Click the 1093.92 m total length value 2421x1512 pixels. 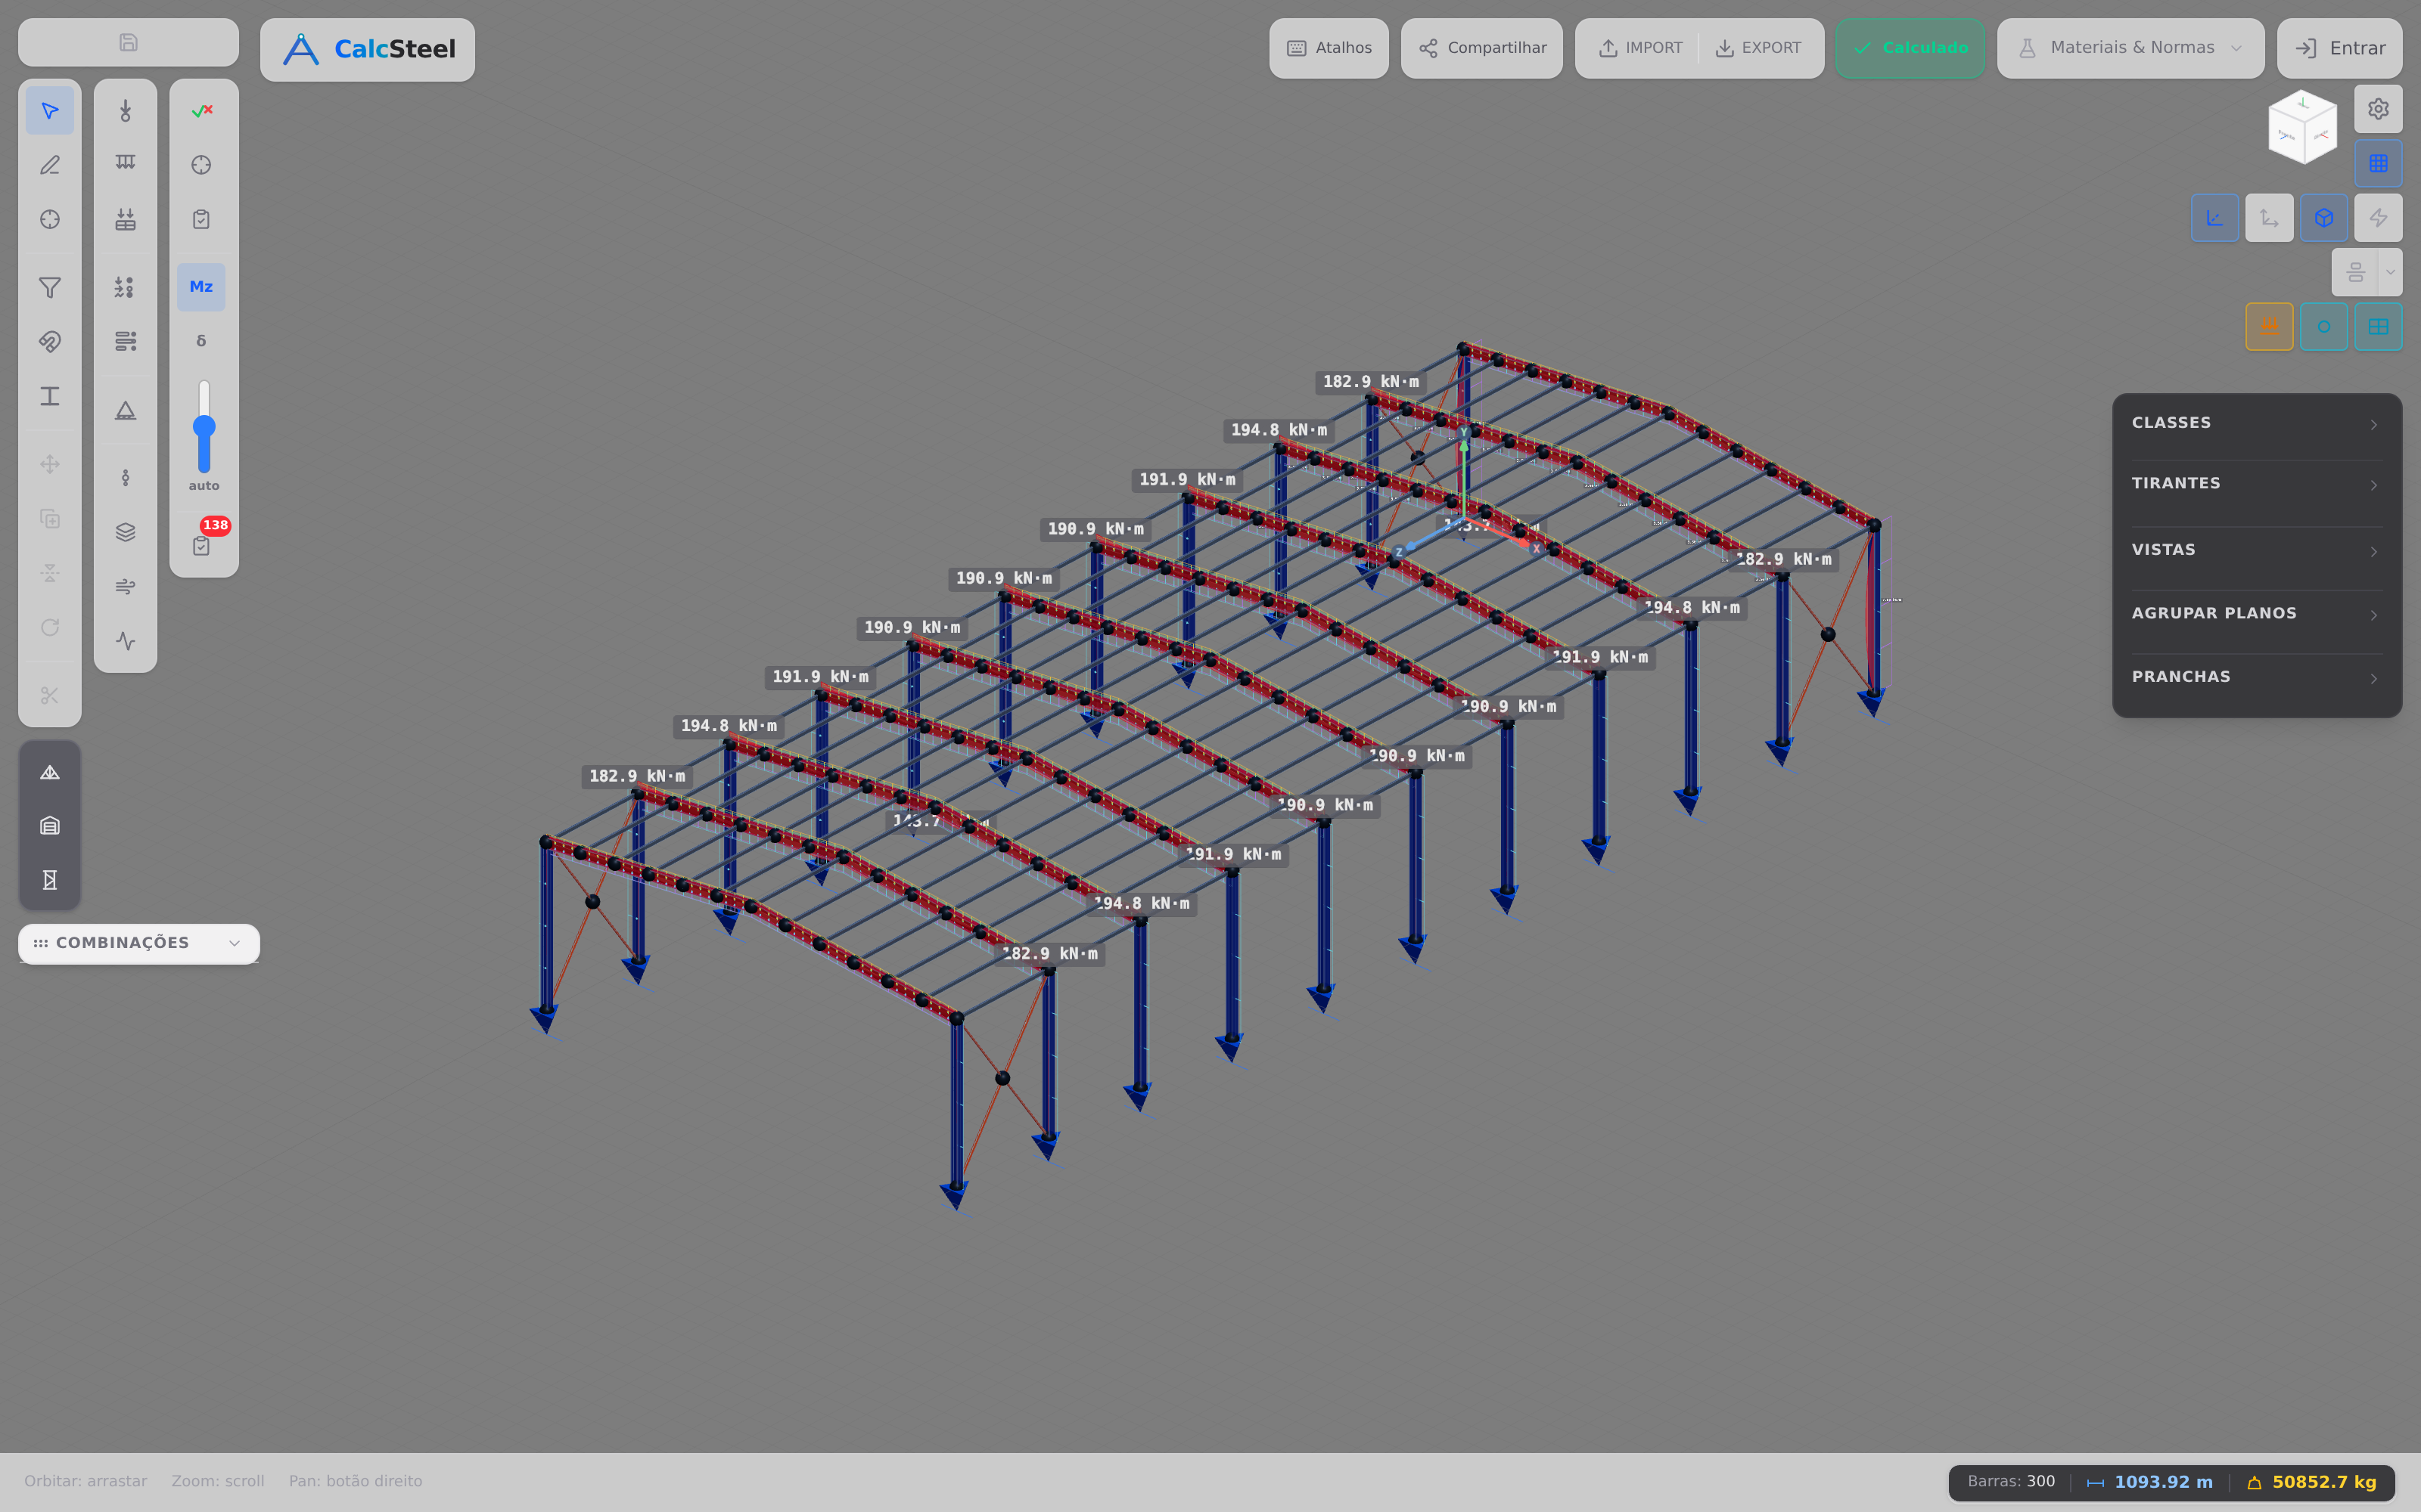pyautogui.click(x=2163, y=1482)
